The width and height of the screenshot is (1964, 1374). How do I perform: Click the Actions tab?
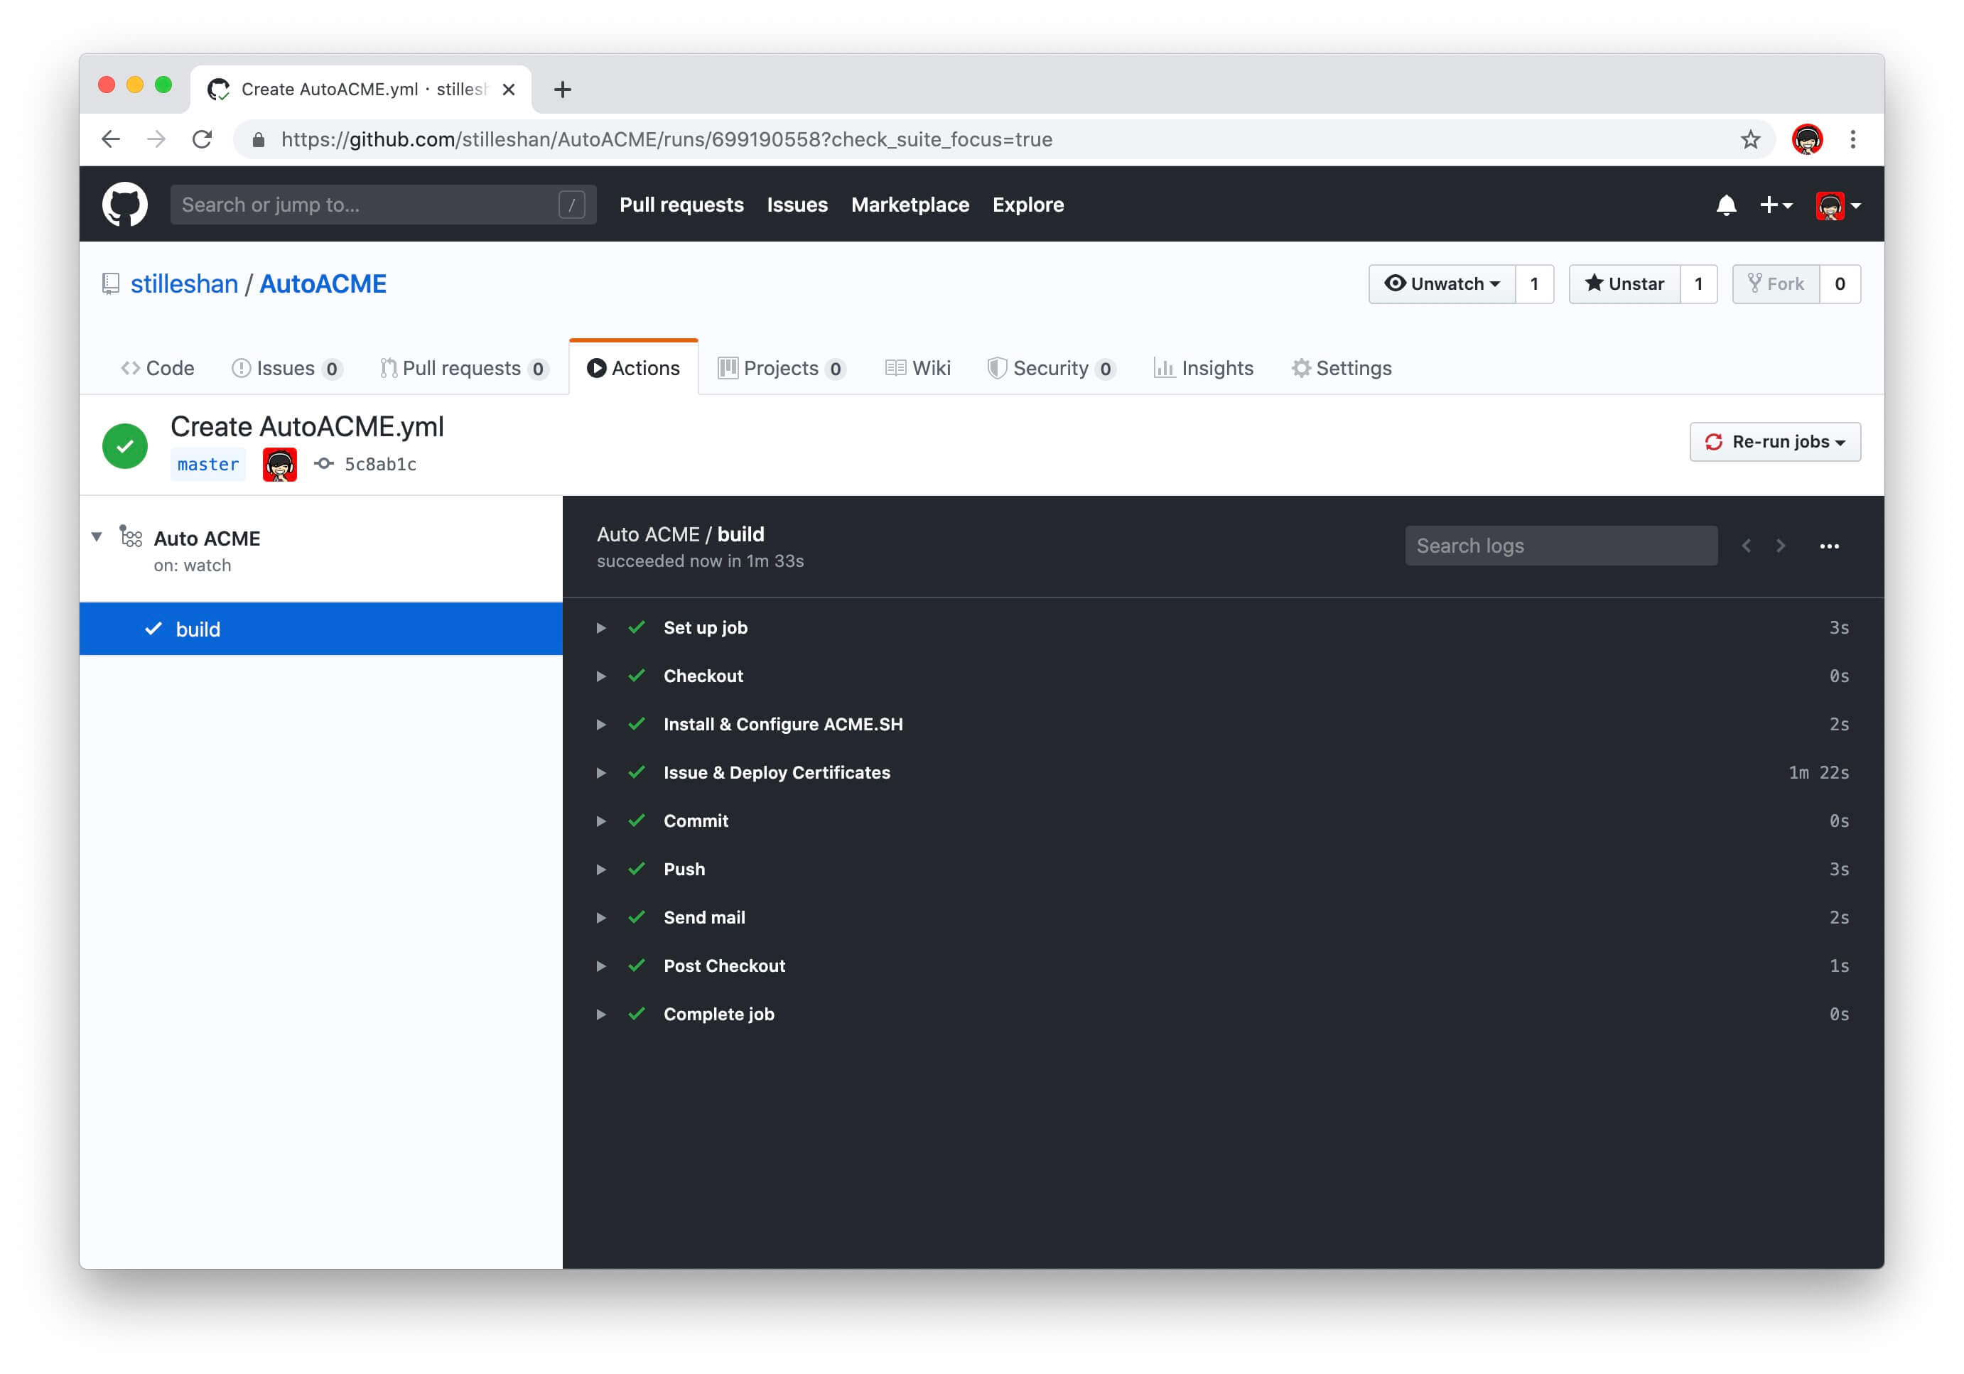tap(634, 369)
